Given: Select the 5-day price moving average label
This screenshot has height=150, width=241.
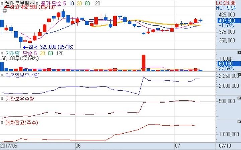Looking at the screenshot, I should coord(64,3).
